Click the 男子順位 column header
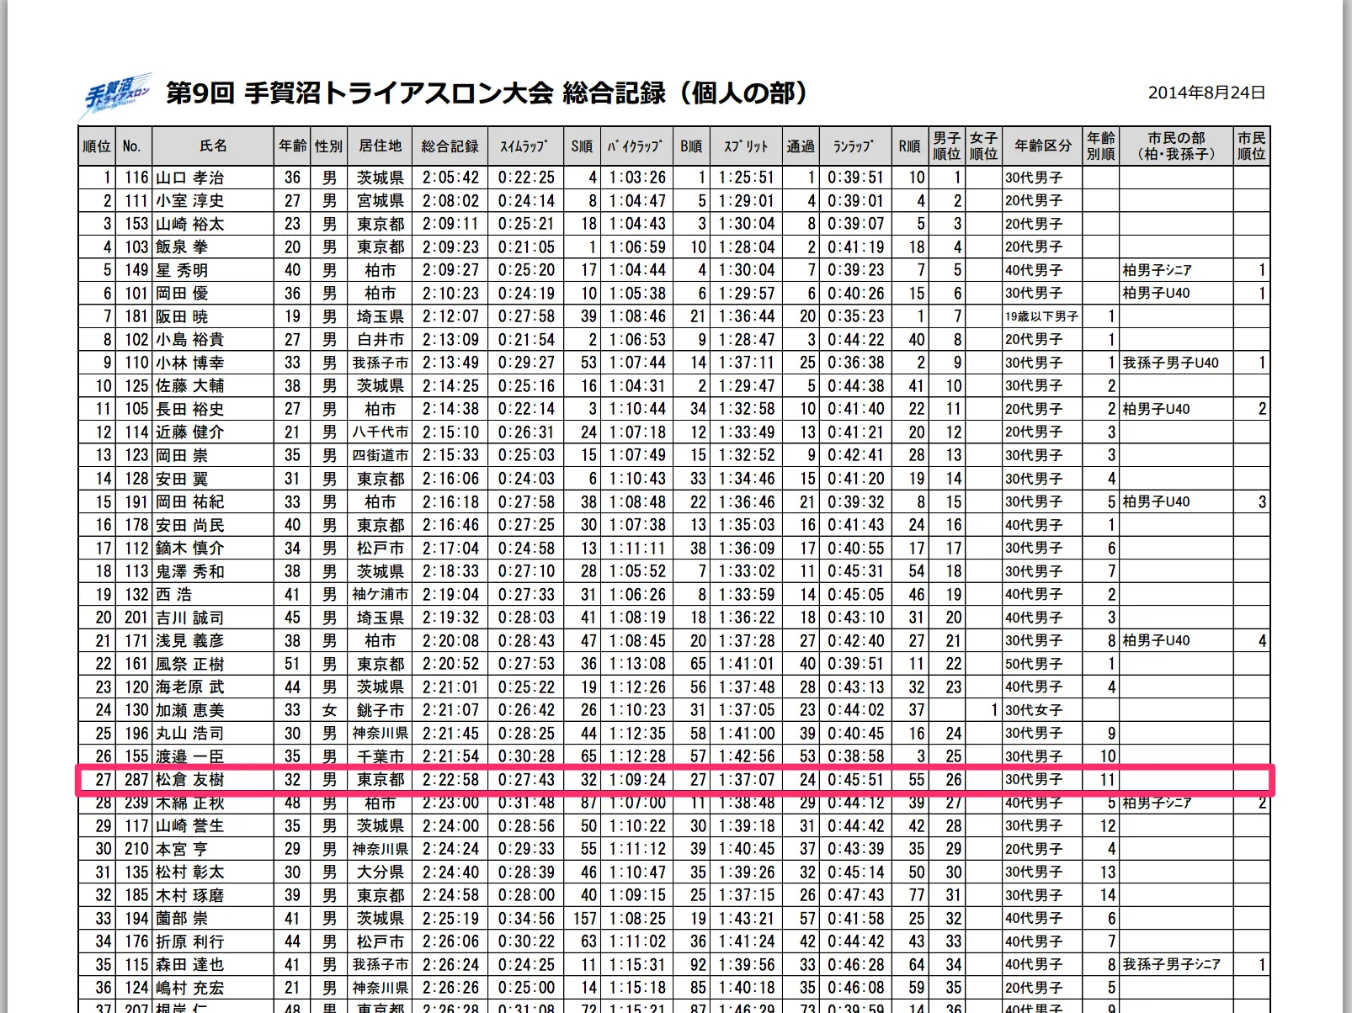 946,146
